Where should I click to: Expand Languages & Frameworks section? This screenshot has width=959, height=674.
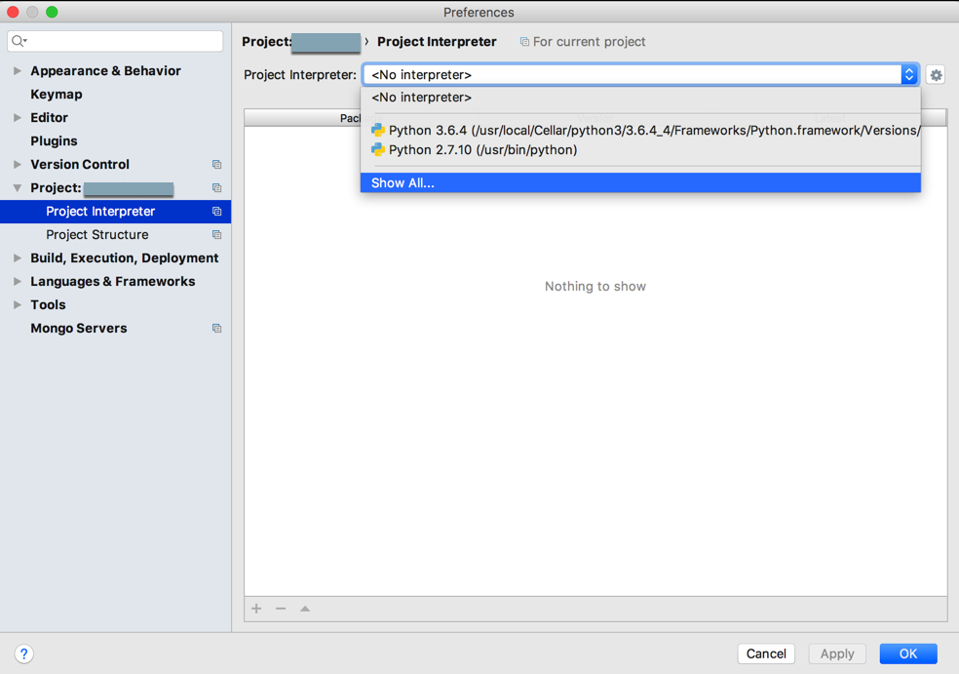(x=18, y=281)
